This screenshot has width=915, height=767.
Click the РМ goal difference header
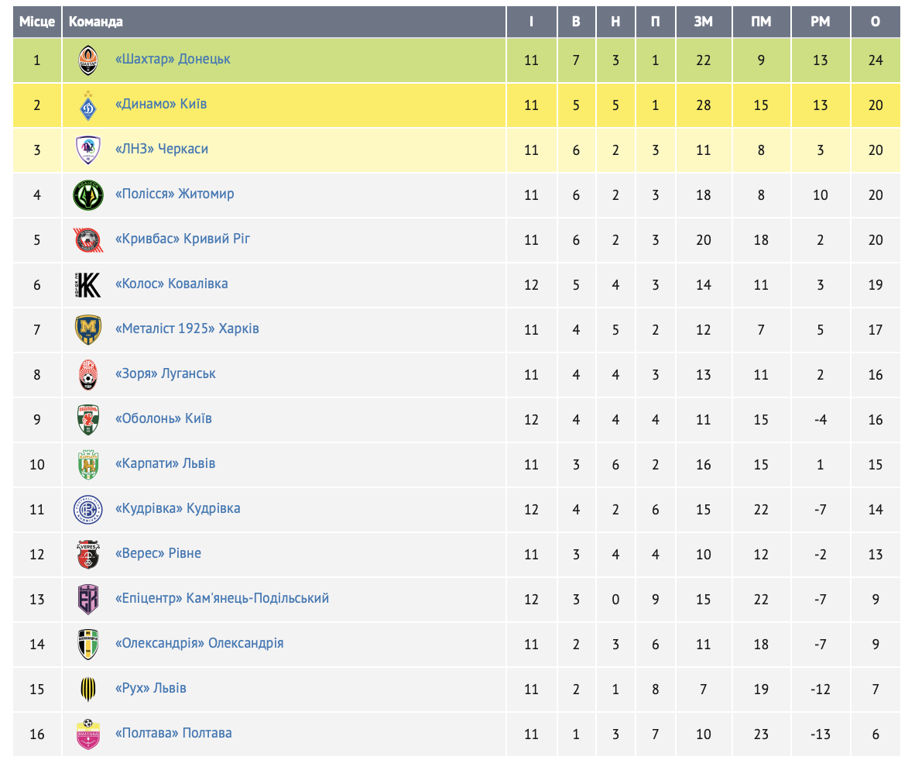tap(821, 22)
